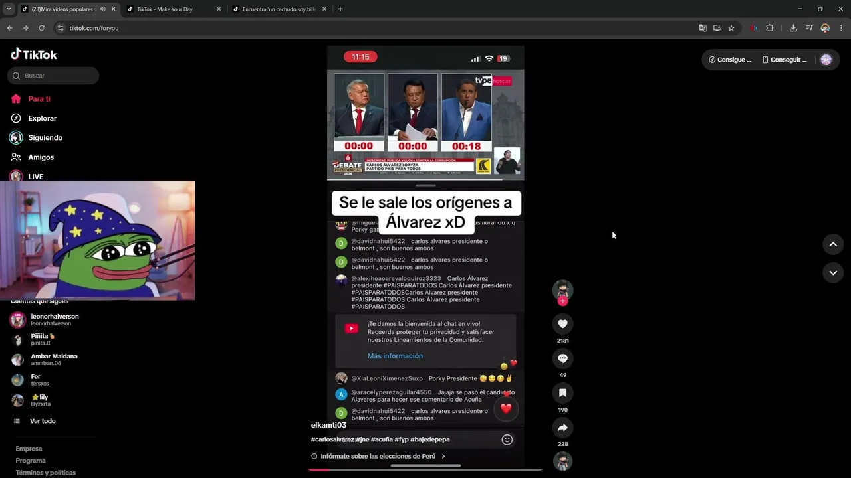Click the TikTok logo
The width and height of the screenshot is (851, 478).
click(x=34, y=54)
